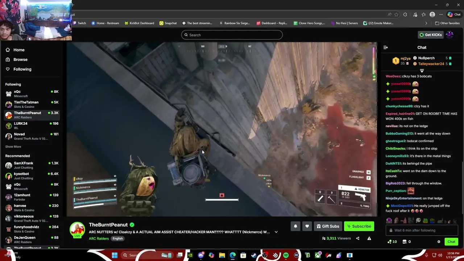Open the Twitch bookmark

pos(79,23)
